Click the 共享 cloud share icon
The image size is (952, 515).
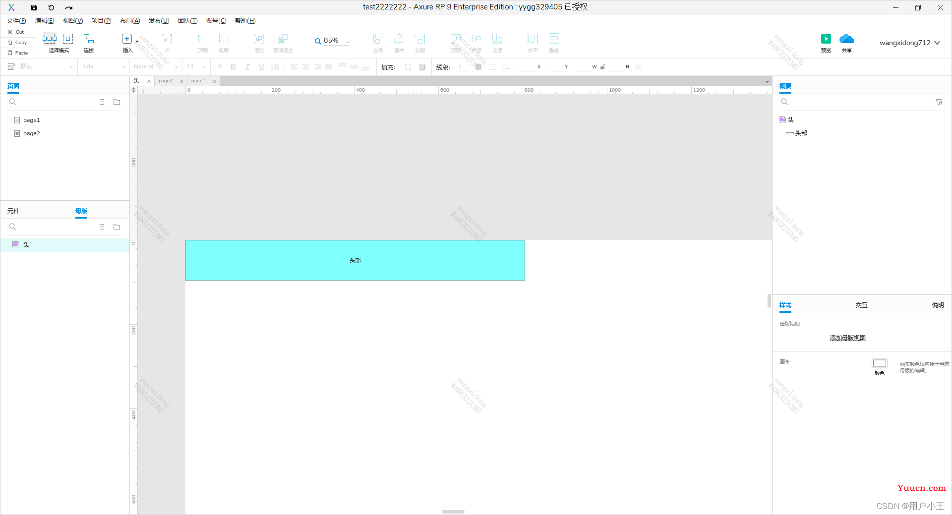click(x=847, y=39)
